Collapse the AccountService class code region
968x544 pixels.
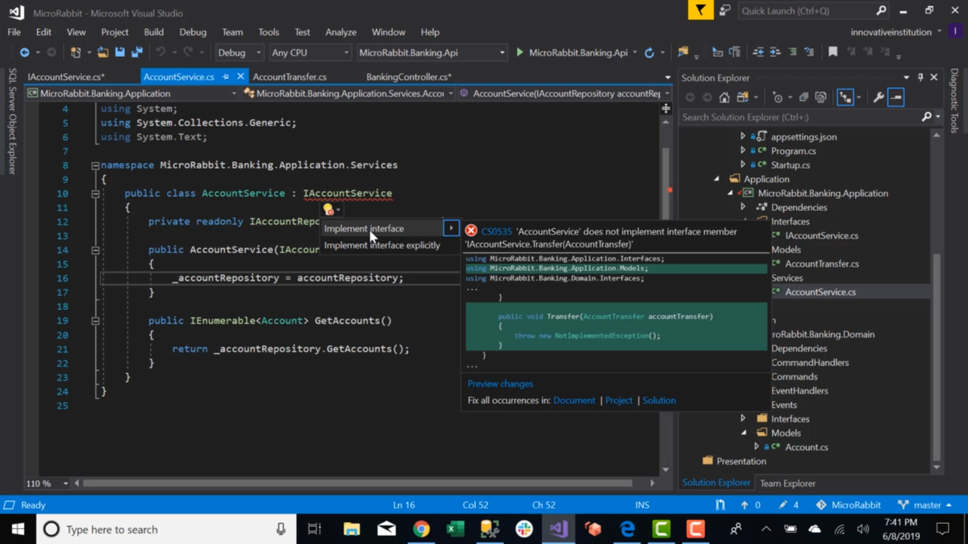[95, 193]
